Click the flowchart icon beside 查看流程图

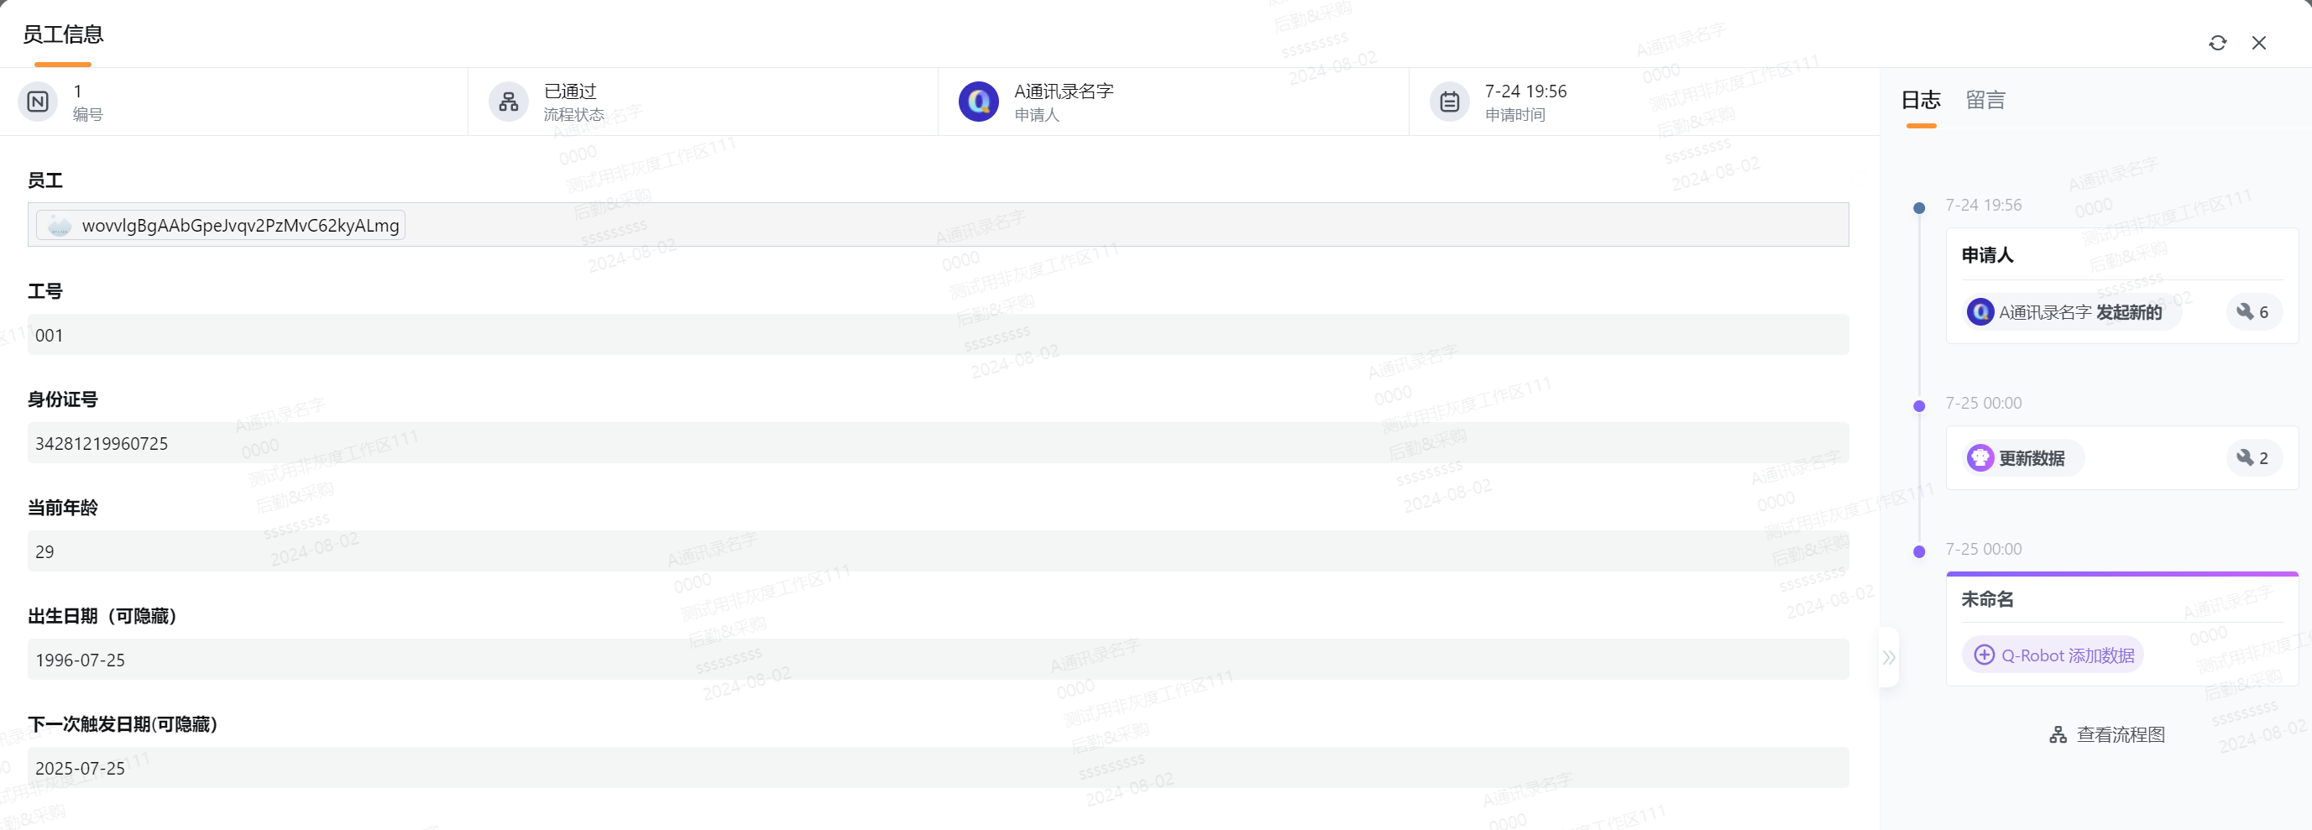point(2058,735)
